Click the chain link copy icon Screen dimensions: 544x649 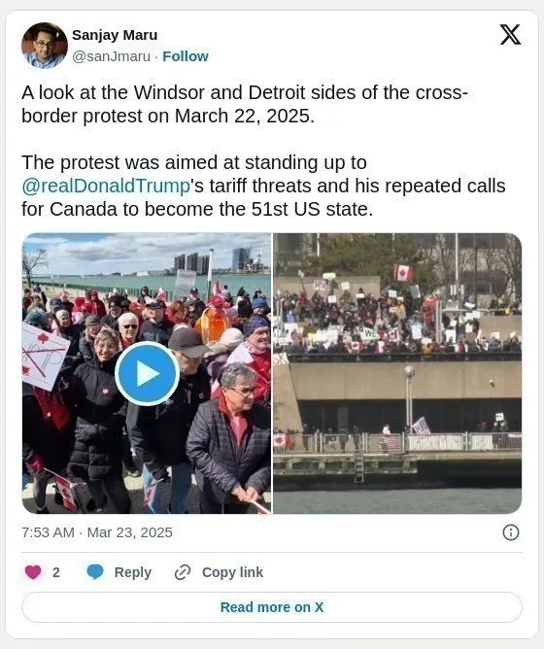(183, 572)
